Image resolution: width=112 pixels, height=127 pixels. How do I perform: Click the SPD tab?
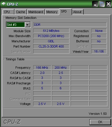point(65,12)
